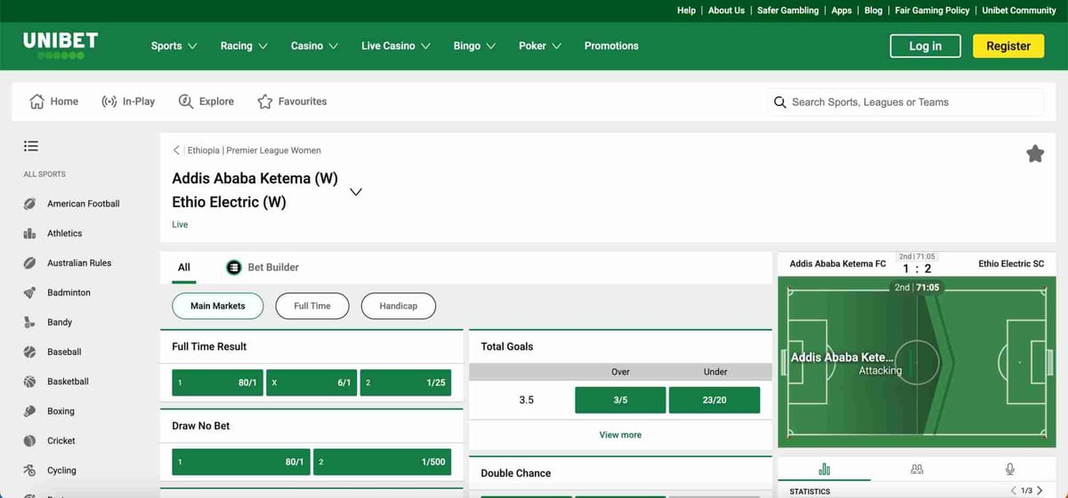Expand the Live Casino dropdown
This screenshot has height=498, width=1068.
click(x=395, y=45)
